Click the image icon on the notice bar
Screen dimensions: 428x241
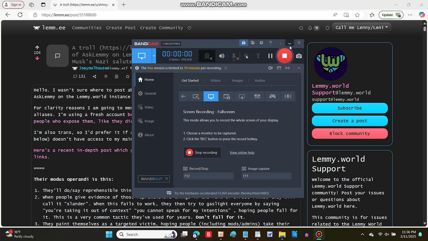click(279, 68)
